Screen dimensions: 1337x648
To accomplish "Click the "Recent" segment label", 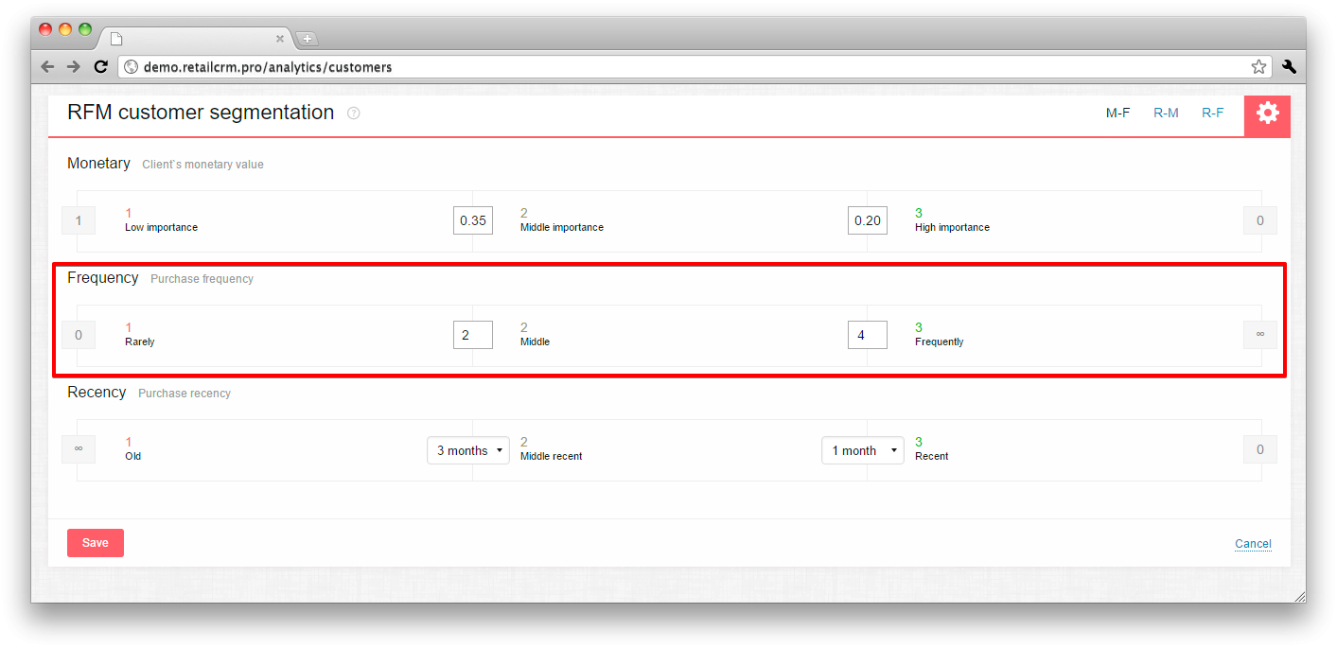I will 932,457.
